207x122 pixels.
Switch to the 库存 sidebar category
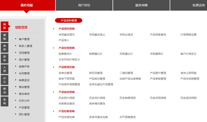point(5,48)
